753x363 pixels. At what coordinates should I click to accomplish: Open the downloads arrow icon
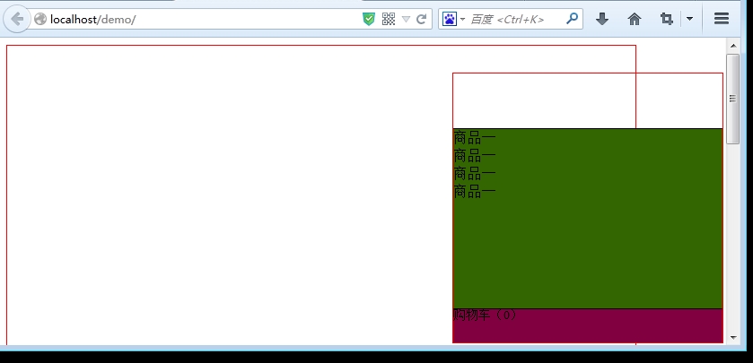coord(602,19)
